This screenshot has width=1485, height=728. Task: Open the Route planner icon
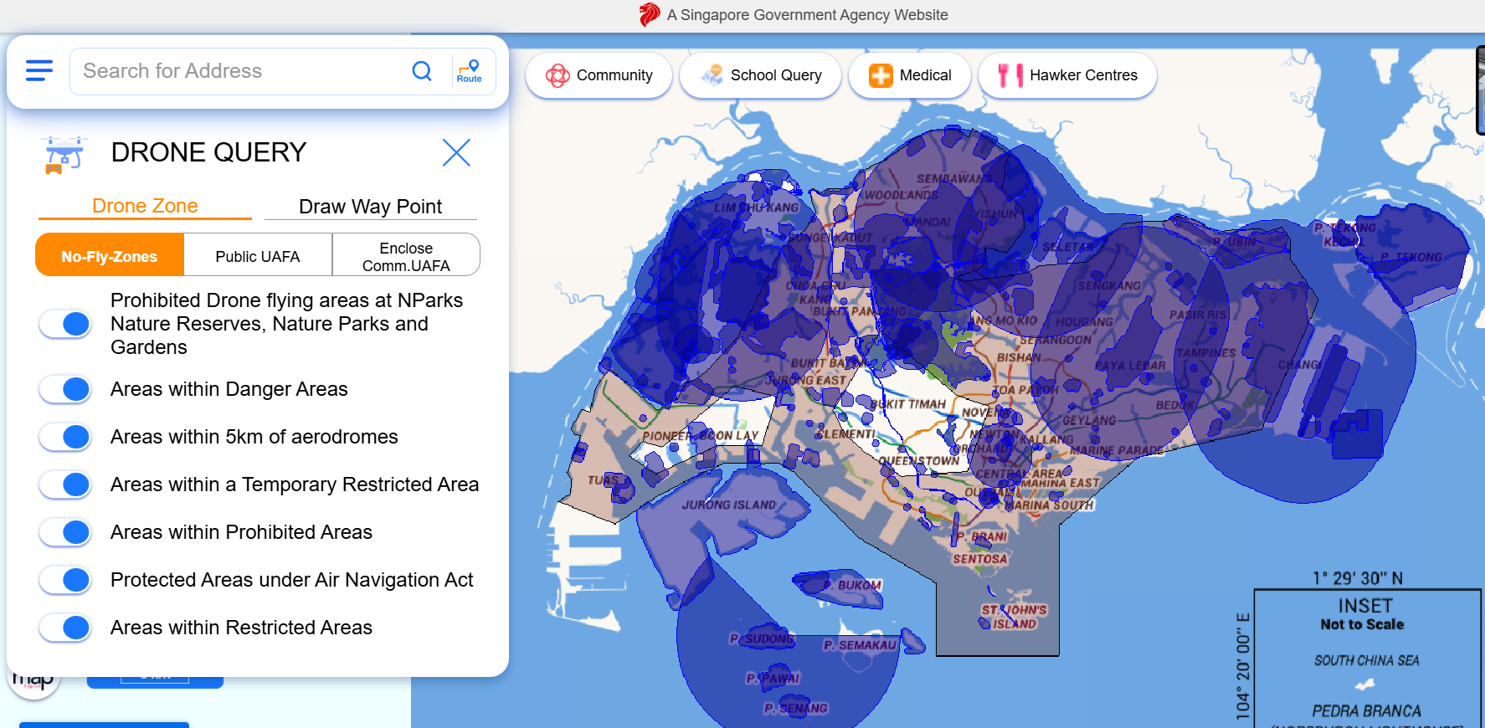(469, 71)
